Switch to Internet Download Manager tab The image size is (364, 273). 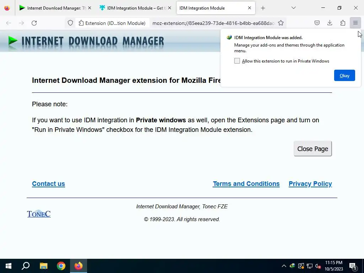tap(55, 8)
